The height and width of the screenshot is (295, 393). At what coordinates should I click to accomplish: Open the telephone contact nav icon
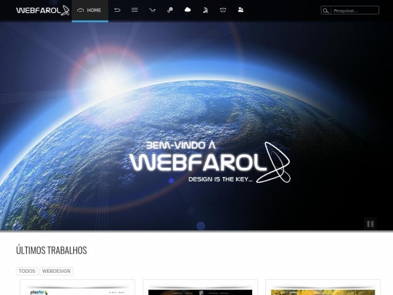pos(223,10)
